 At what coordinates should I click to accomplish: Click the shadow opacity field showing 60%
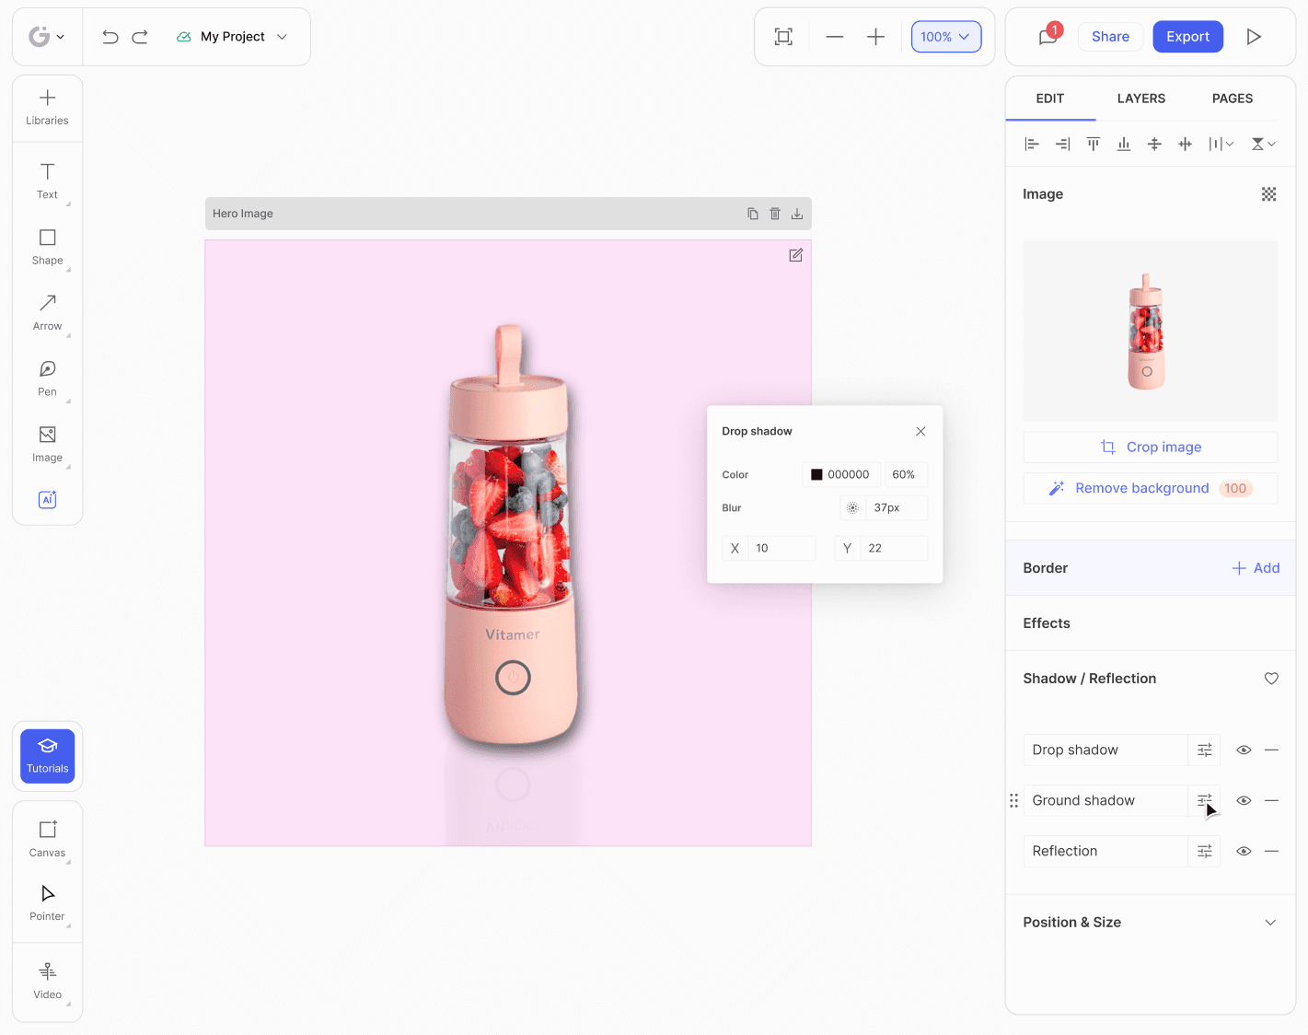click(906, 475)
